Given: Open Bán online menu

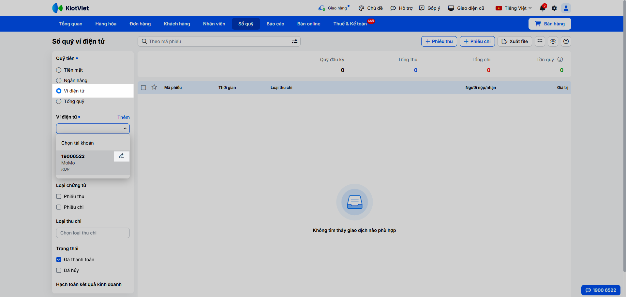Looking at the screenshot, I should (309, 24).
